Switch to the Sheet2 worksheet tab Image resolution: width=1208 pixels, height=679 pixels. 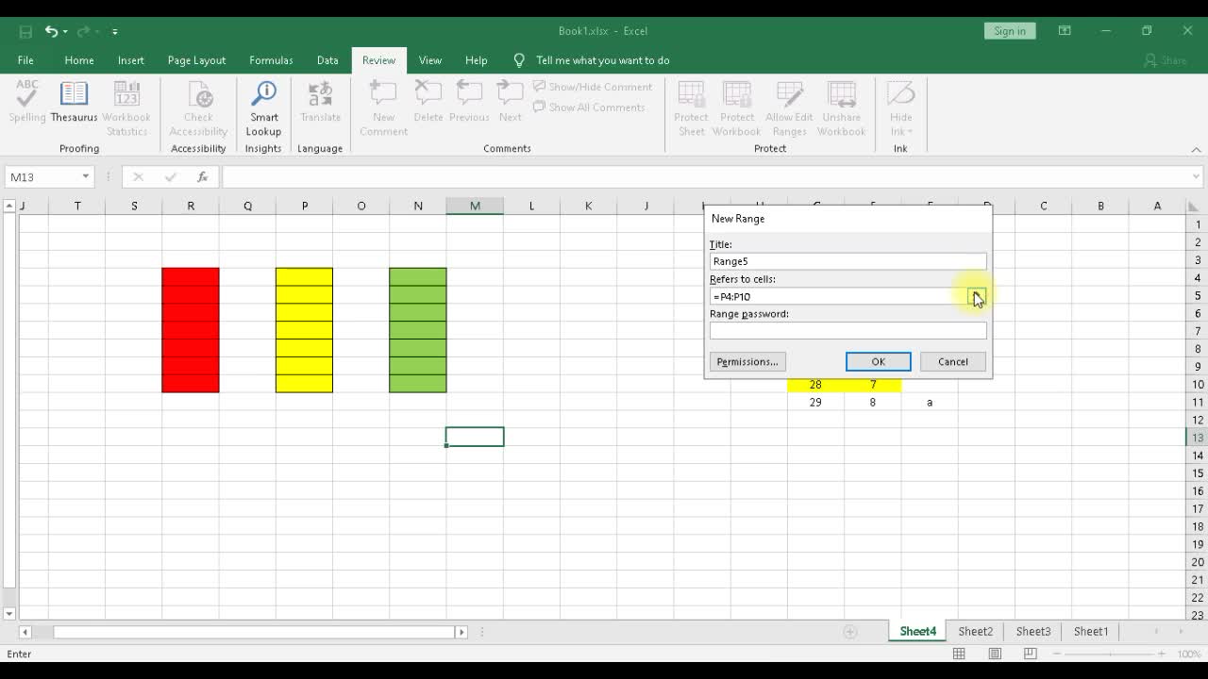975,631
